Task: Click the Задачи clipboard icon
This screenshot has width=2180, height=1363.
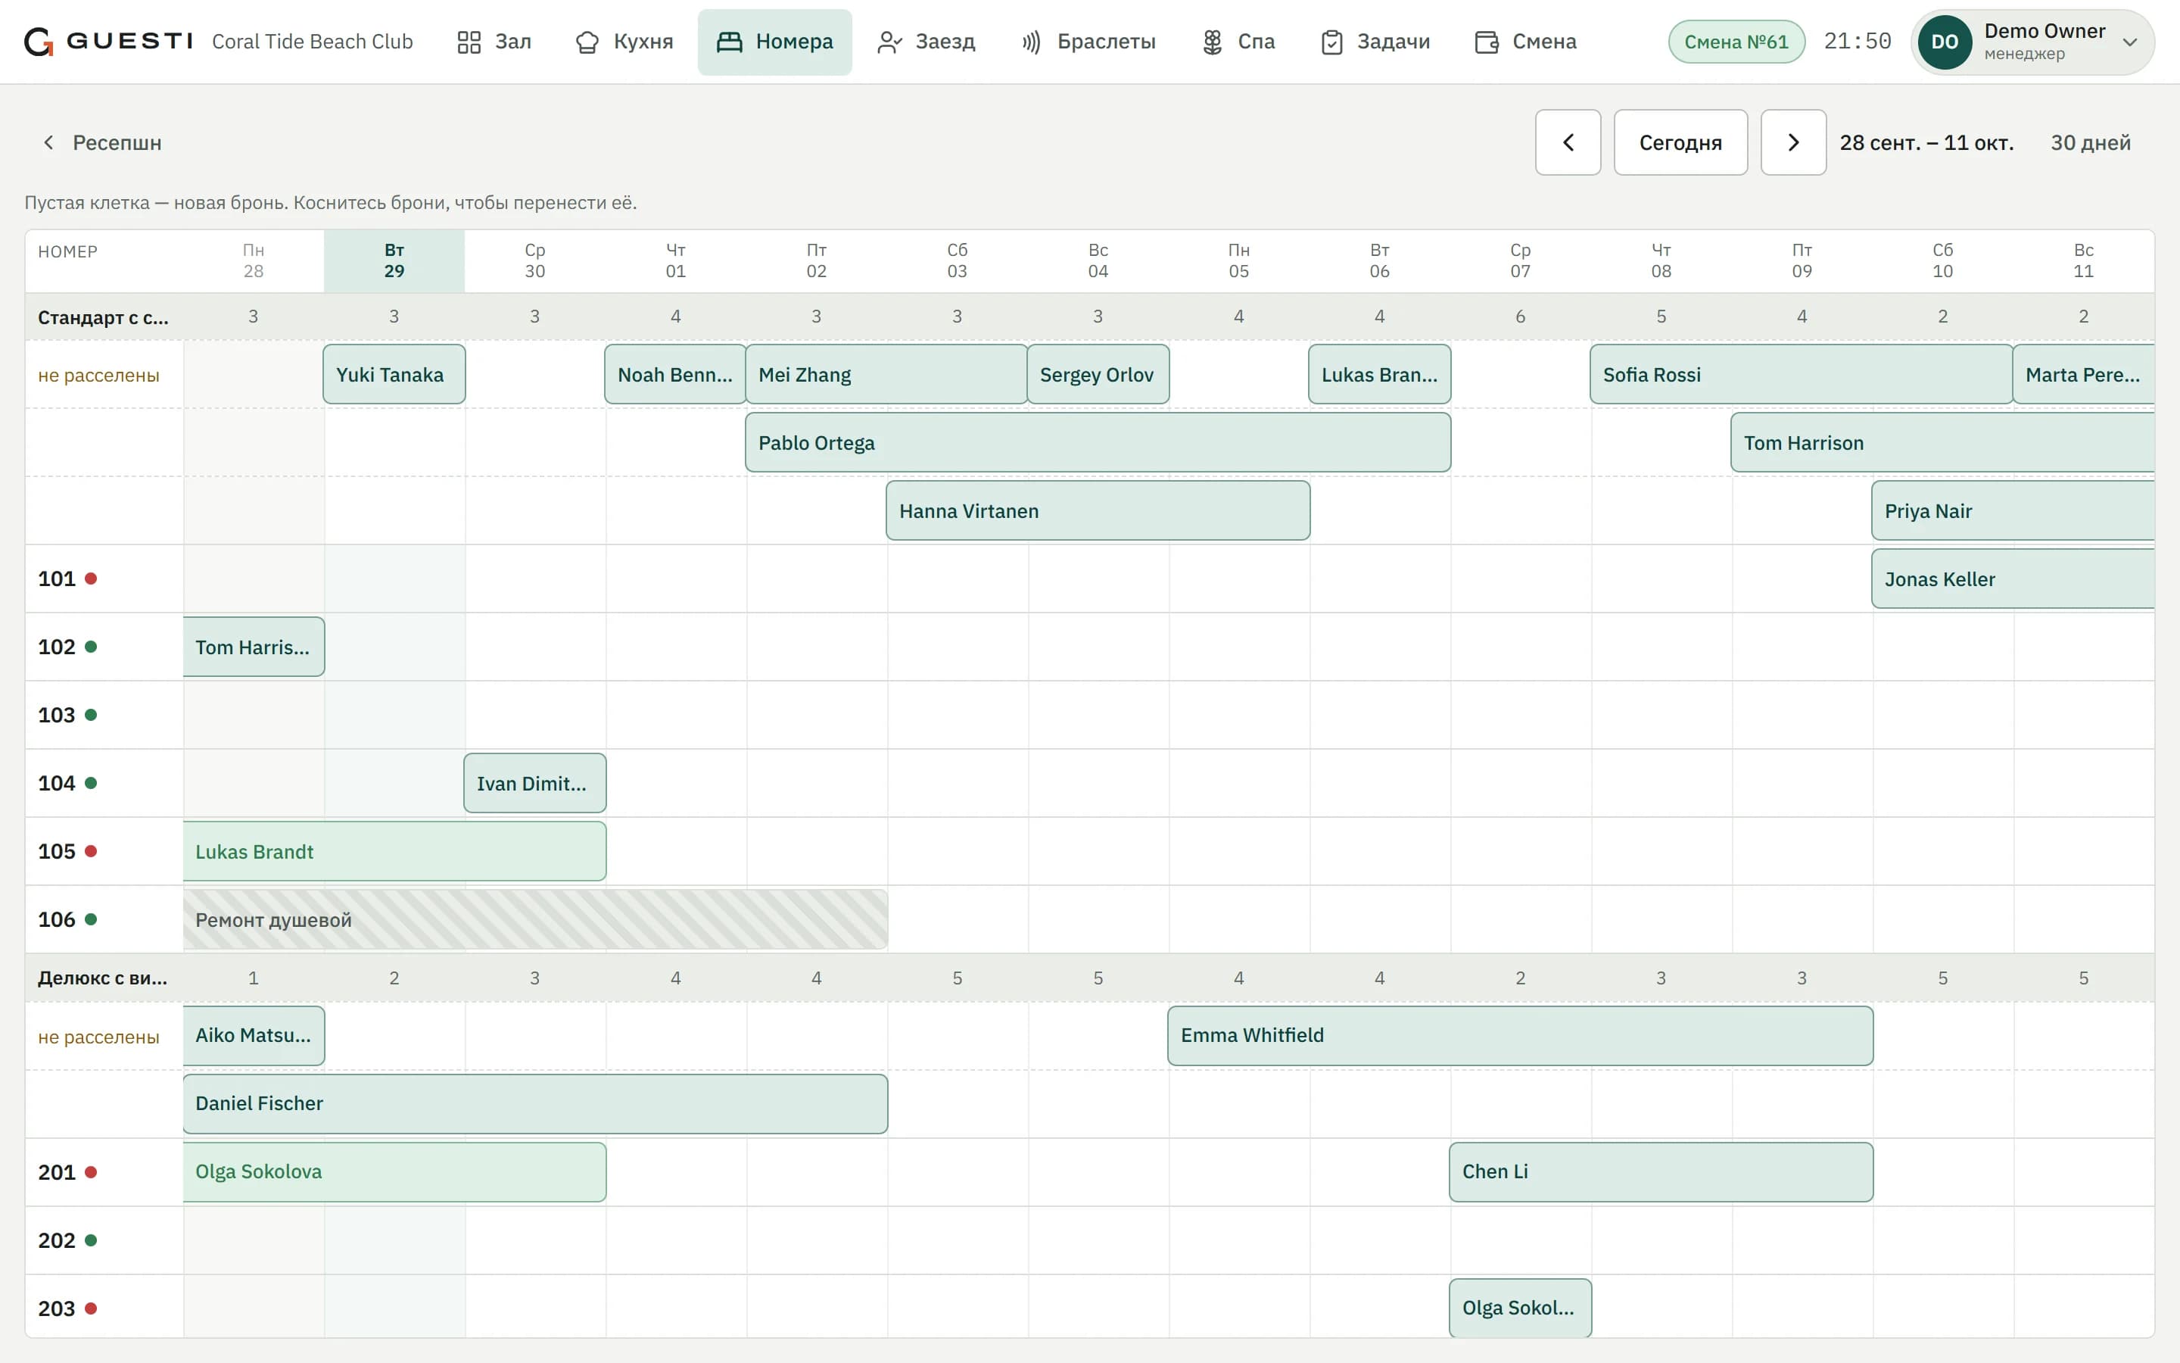Action: click(x=1331, y=42)
